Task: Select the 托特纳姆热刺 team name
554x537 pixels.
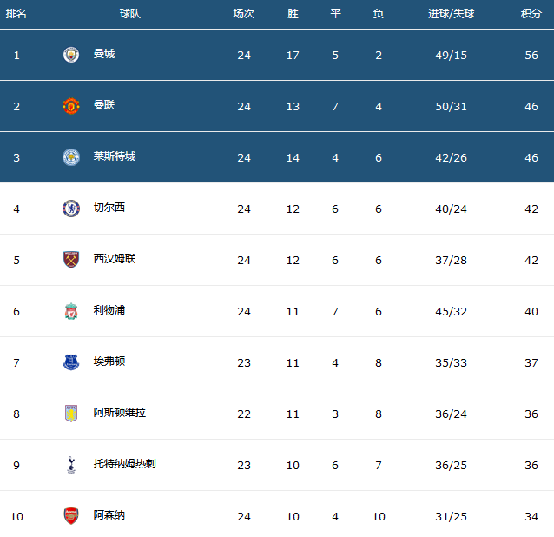Action: (x=125, y=464)
